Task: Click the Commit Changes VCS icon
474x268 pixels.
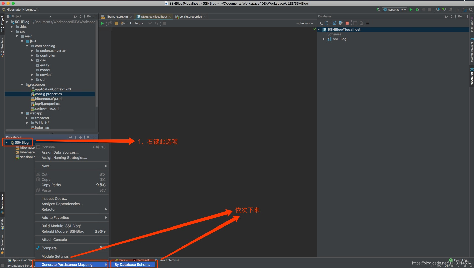Action: [x=444, y=10]
